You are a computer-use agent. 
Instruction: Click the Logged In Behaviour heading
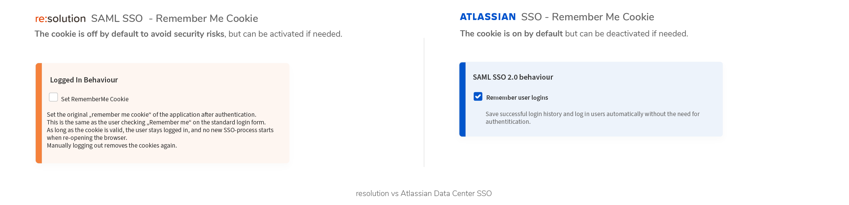[84, 80]
